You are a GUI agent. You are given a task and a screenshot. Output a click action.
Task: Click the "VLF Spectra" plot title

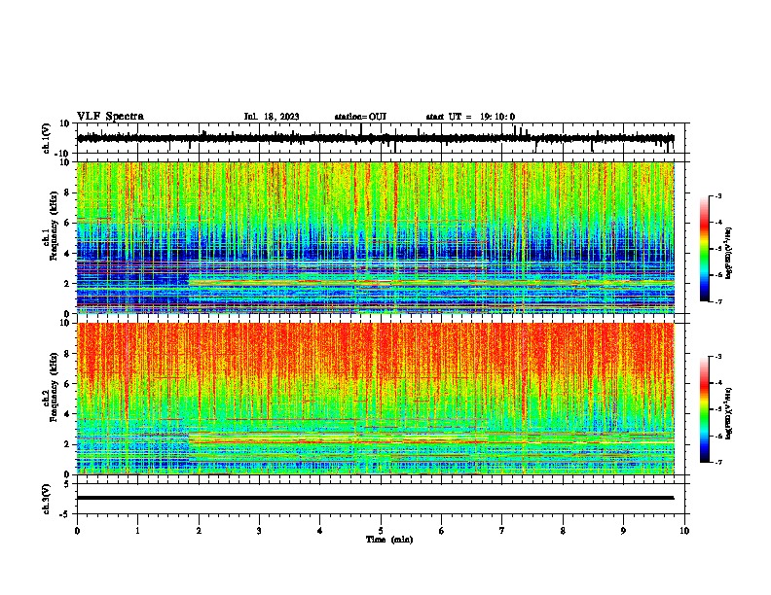[110, 117]
